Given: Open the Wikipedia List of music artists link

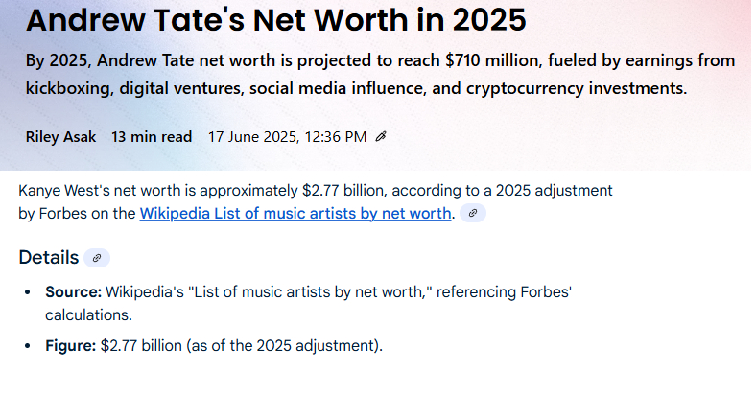Looking at the screenshot, I should (x=295, y=214).
